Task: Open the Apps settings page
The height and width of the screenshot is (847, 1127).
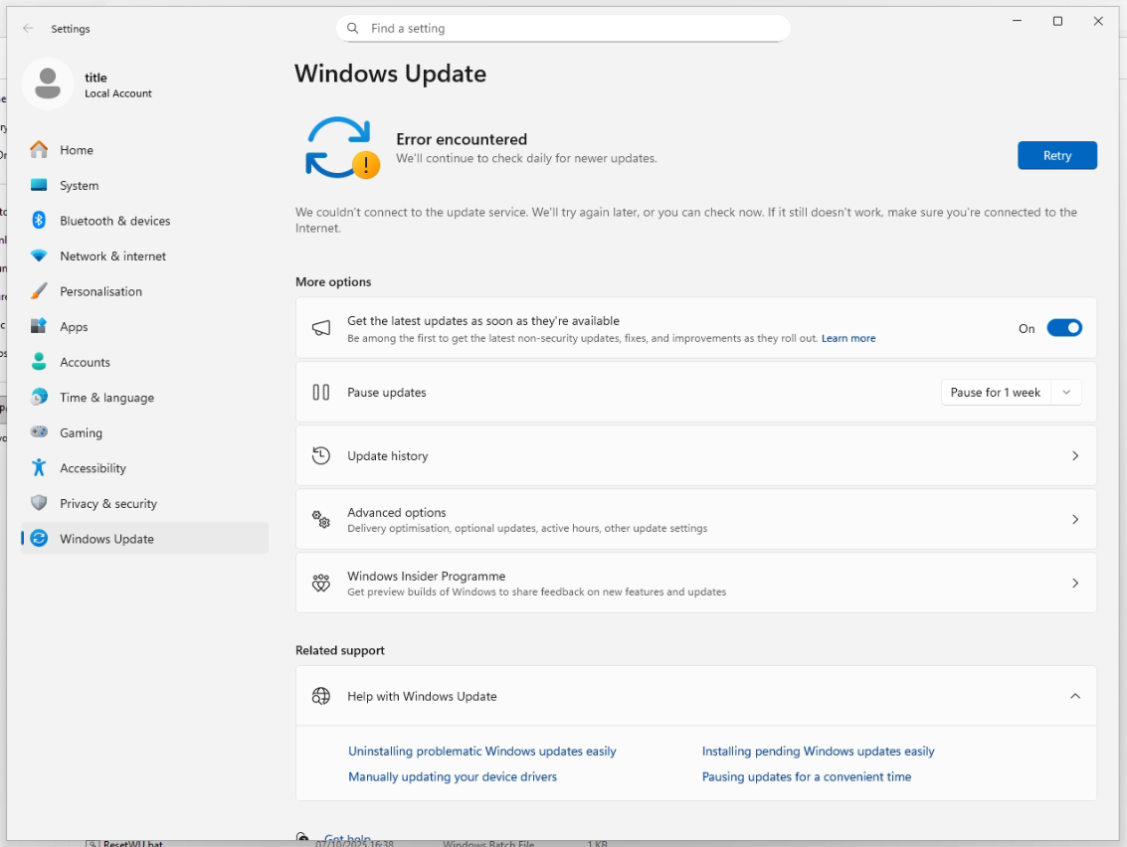Action: [x=144, y=326]
